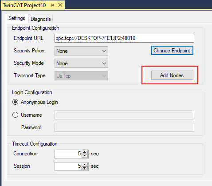This screenshot has height=186, width=212.
Task: Switch to the Diagnosis tab
Action: 41,19
